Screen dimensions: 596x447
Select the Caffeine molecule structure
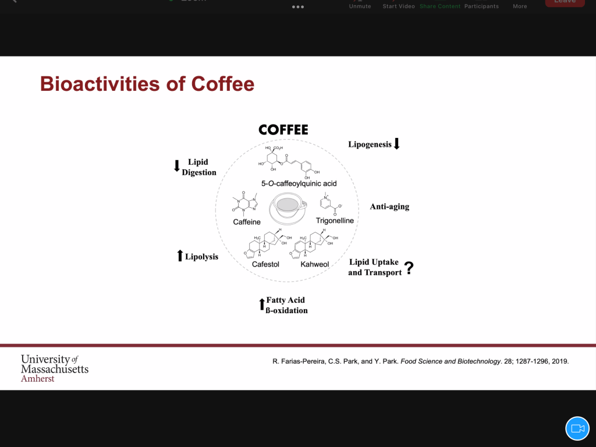coord(247,203)
